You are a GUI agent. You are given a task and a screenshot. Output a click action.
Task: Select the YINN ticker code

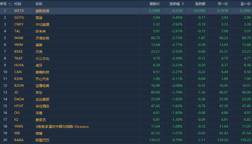pyautogui.click(x=18, y=126)
